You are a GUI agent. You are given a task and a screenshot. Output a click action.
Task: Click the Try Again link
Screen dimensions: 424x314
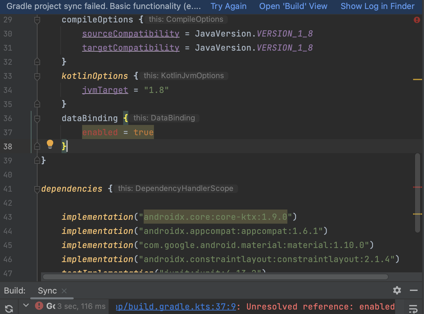coord(228,6)
